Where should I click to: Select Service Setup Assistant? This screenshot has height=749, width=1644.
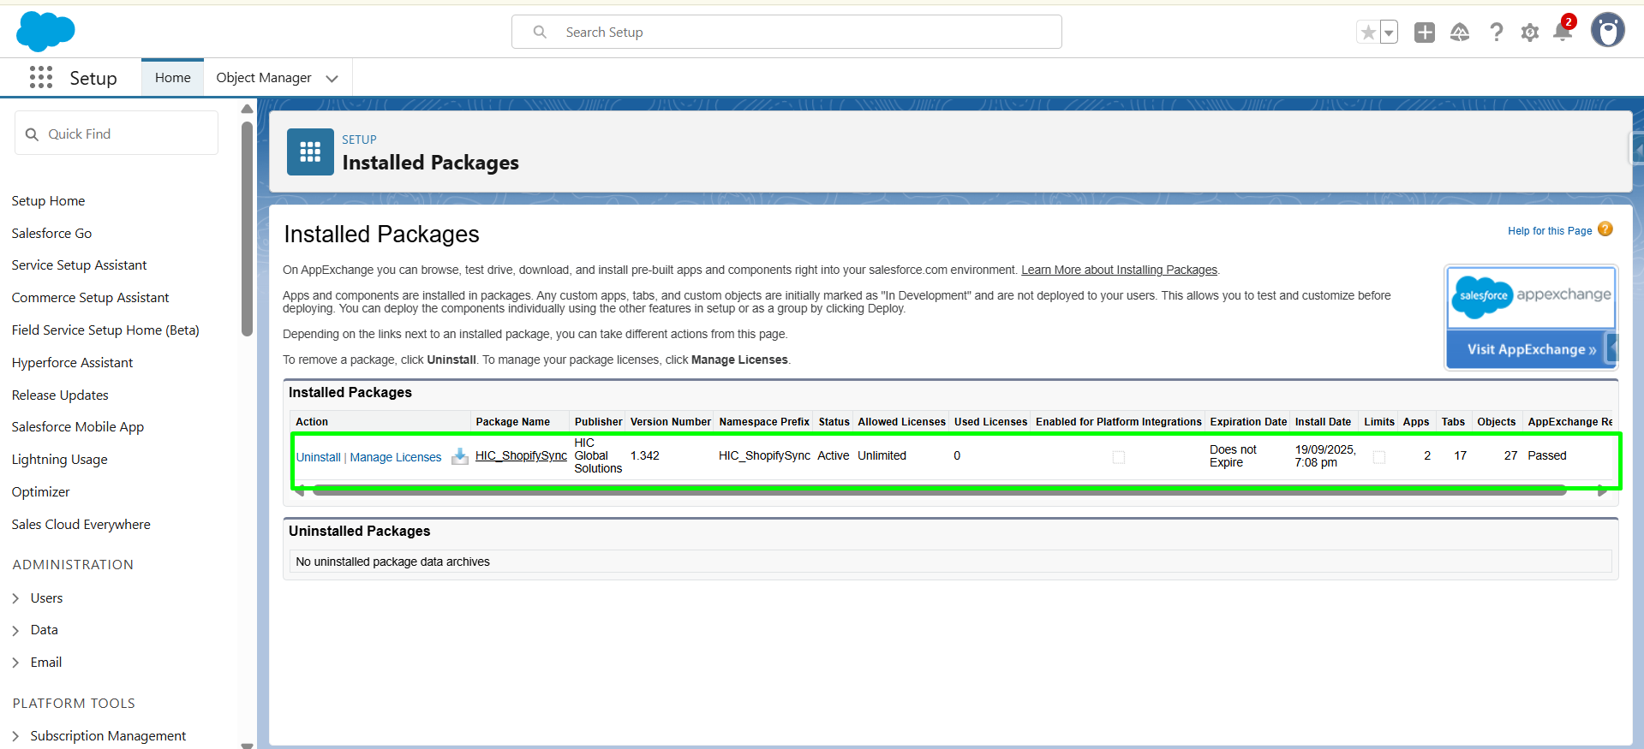(x=79, y=265)
